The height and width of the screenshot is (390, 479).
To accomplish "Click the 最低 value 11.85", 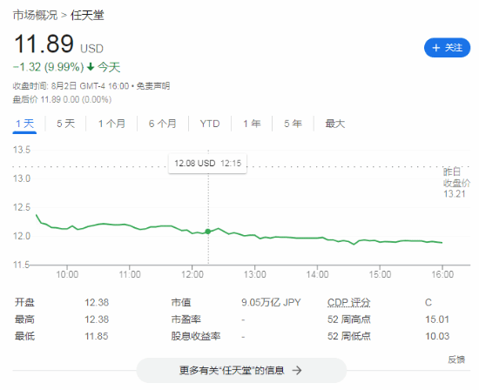I will (97, 336).
